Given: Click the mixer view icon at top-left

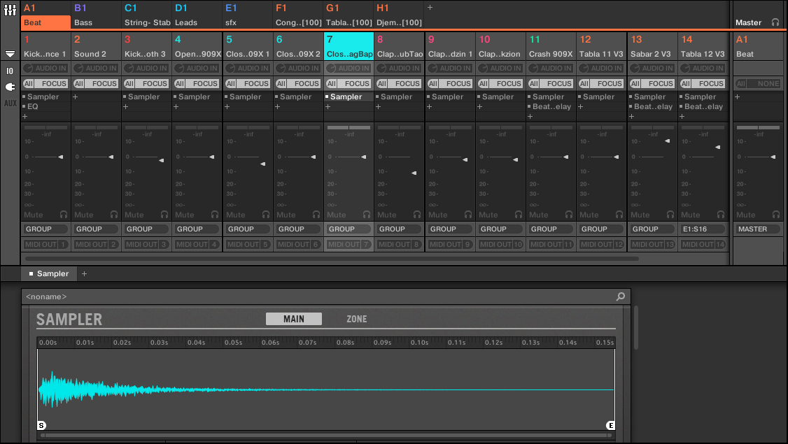Looking at the screenshot, I should [10, 11].
